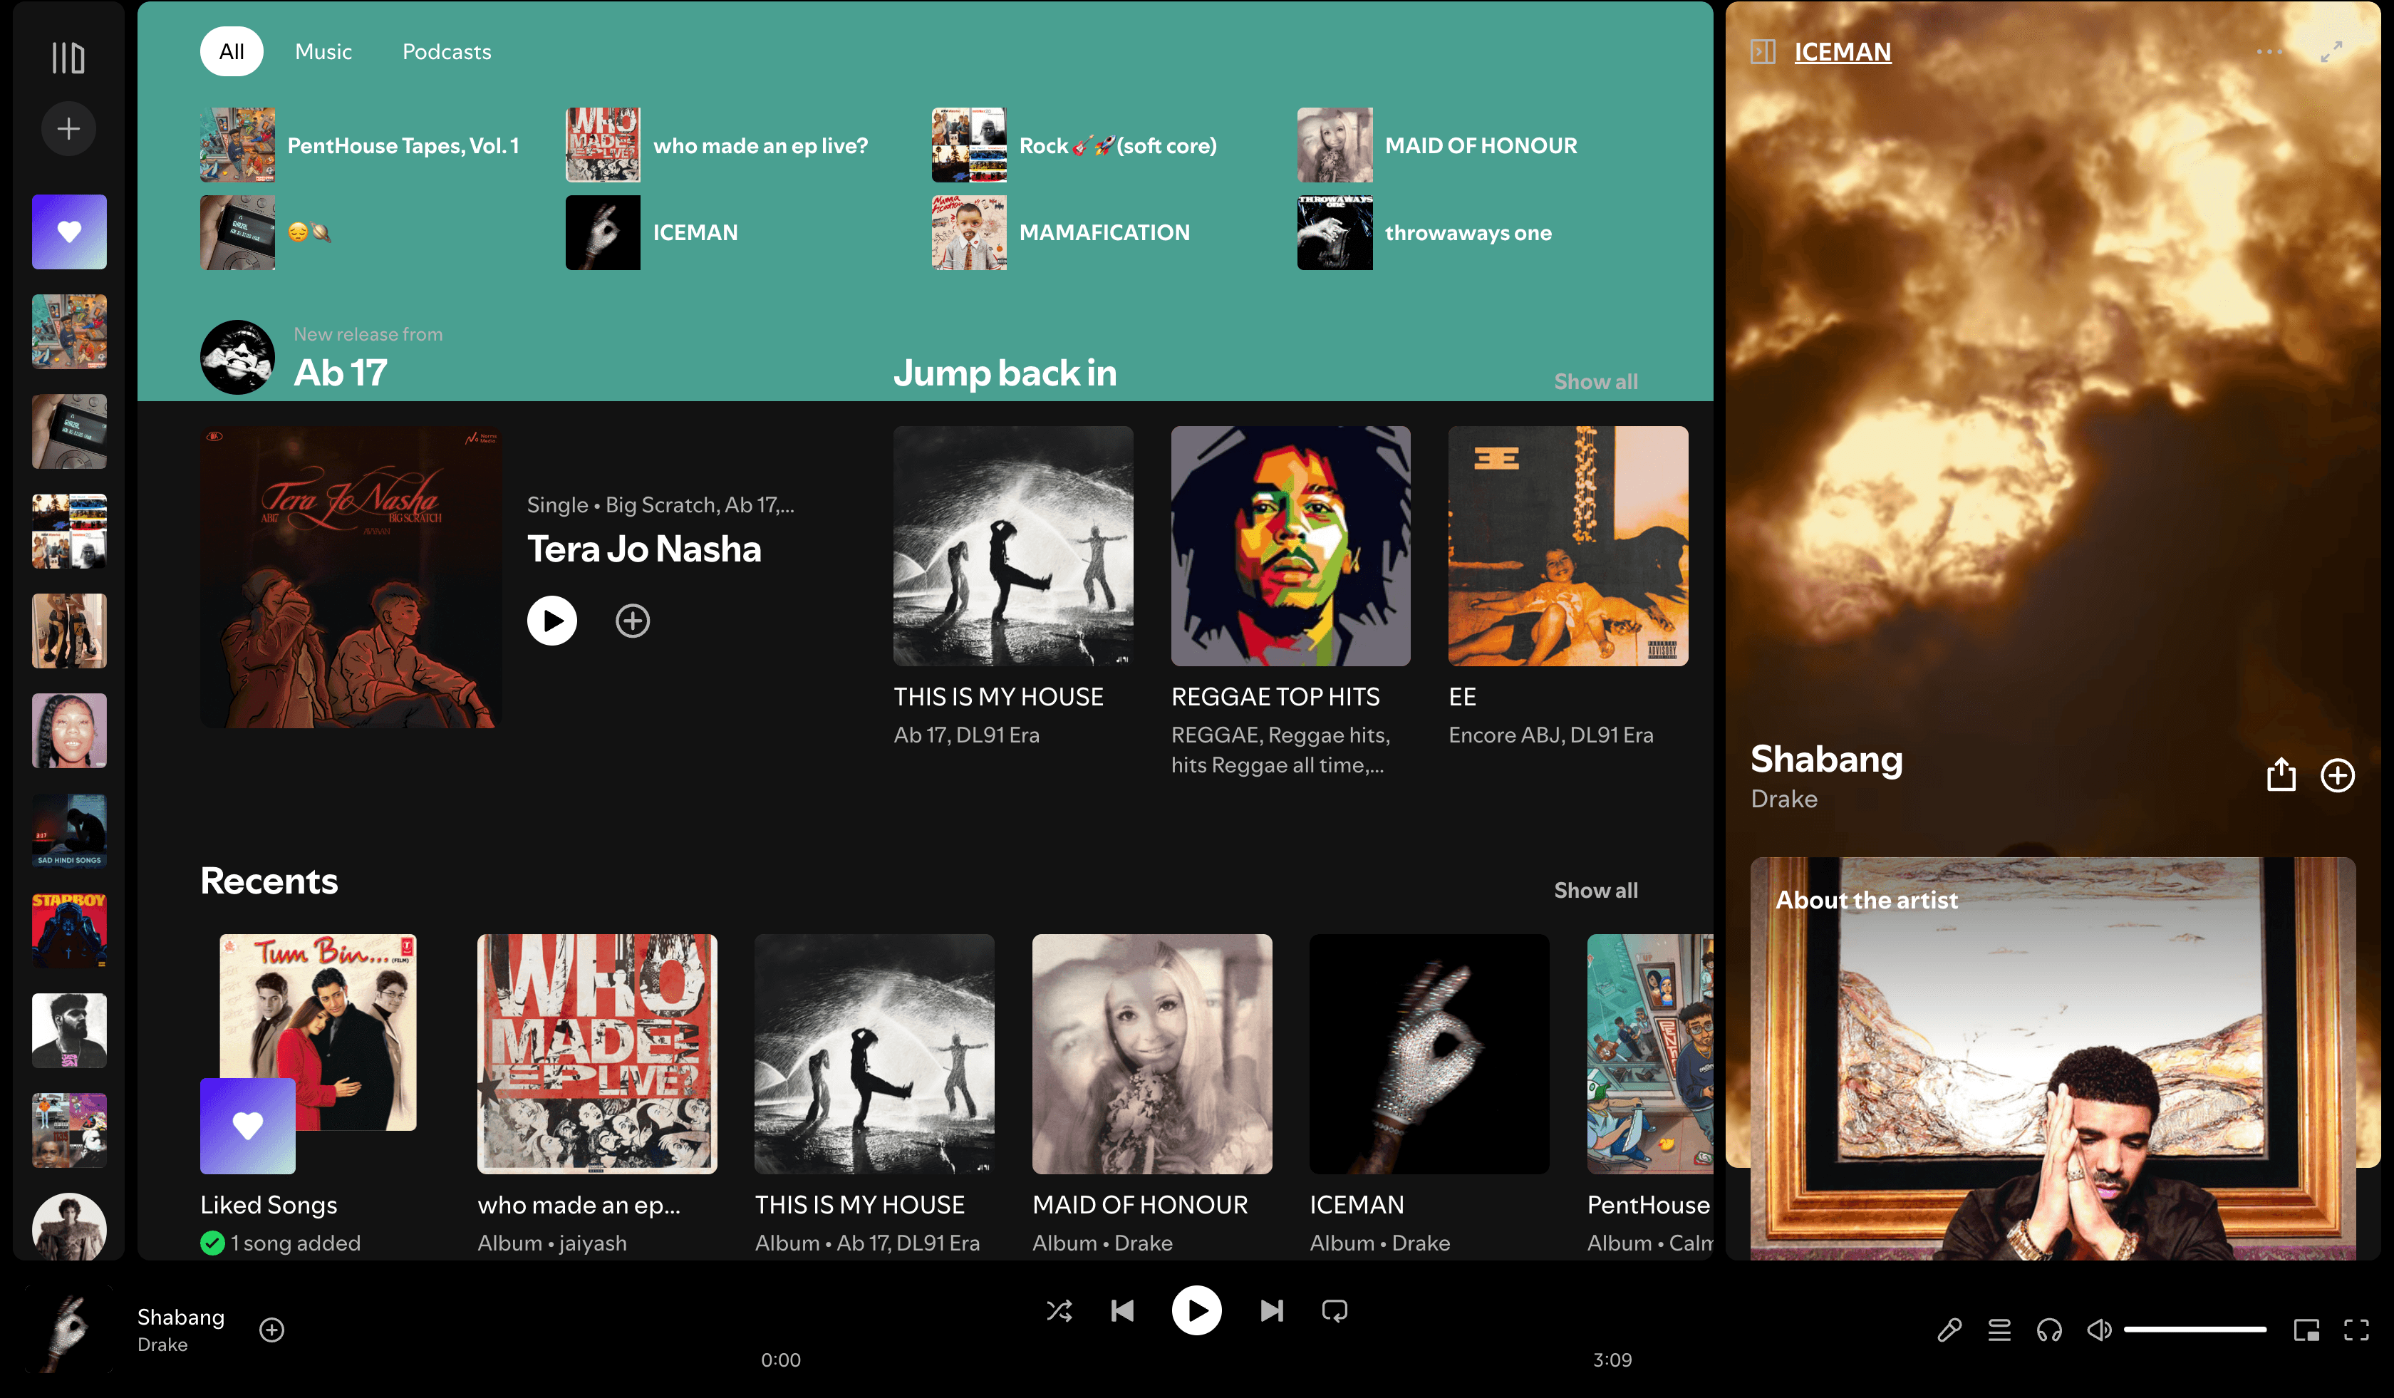The width and height of the screenshot is (2394, 1398).
Task: Open Your Library icon in sidebar
Action: (68, 57)
